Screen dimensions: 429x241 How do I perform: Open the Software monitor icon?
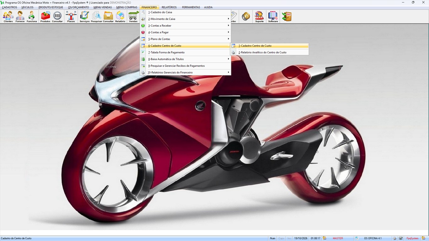[273, 17]
